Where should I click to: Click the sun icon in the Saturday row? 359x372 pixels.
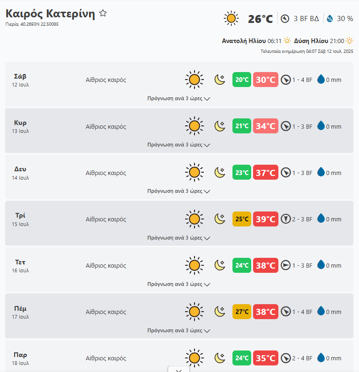tap(194, 80)
